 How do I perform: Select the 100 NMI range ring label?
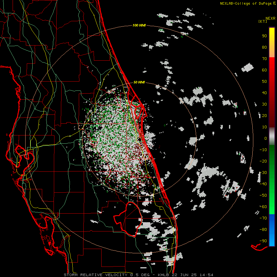point(139,25)
